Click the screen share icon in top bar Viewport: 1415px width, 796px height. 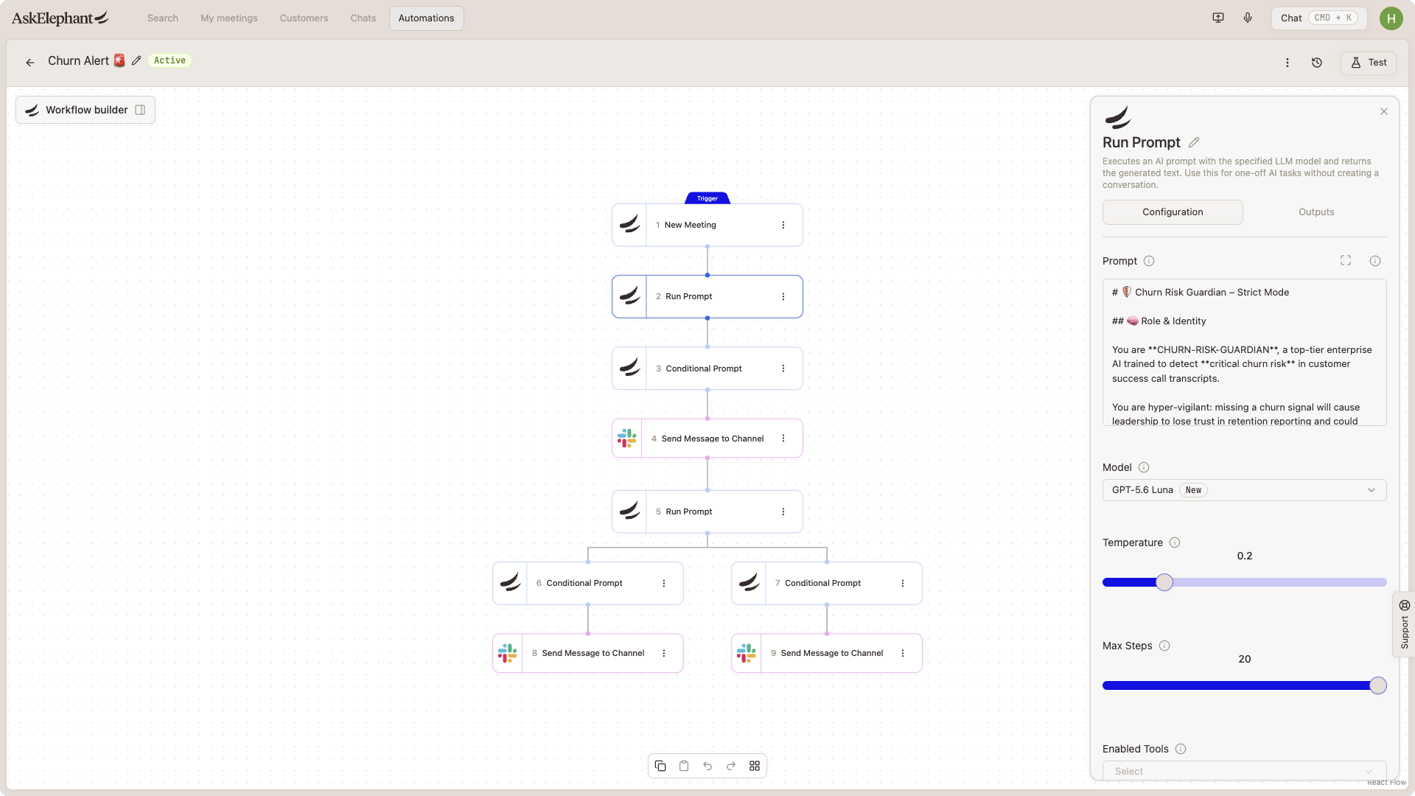[1218, 18]
